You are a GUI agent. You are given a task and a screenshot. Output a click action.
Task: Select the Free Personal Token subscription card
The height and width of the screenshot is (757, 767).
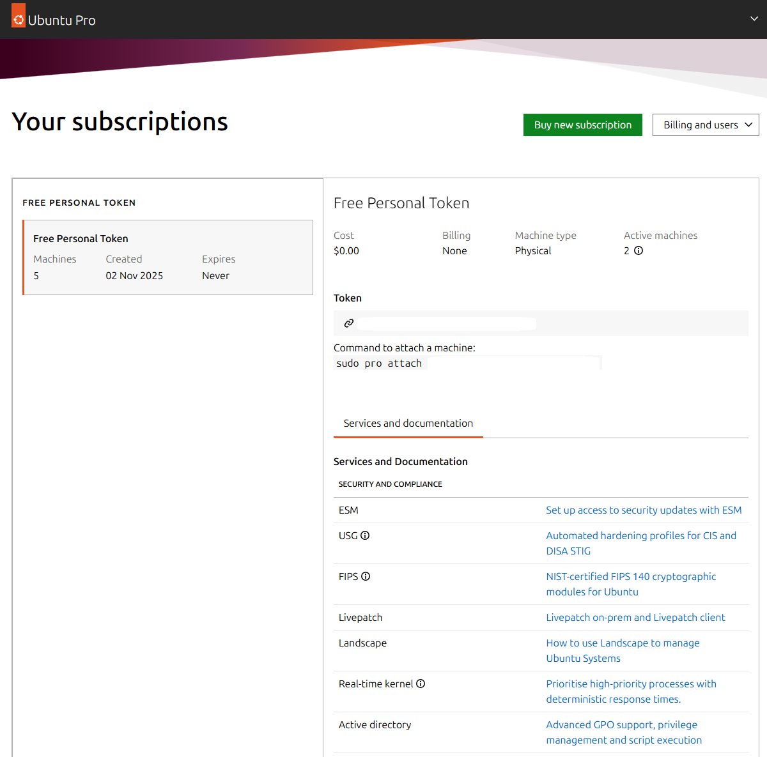click(x=167, y=257)
